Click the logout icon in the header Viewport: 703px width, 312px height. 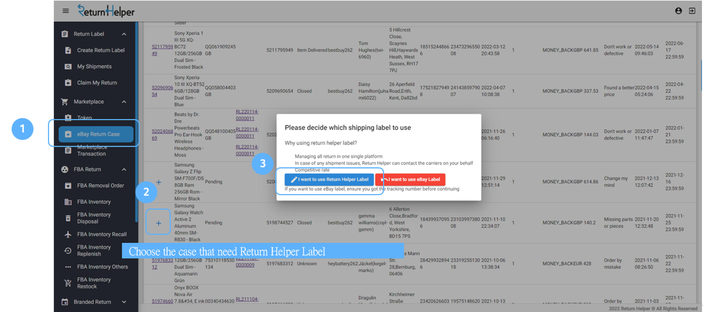point(692,11)
